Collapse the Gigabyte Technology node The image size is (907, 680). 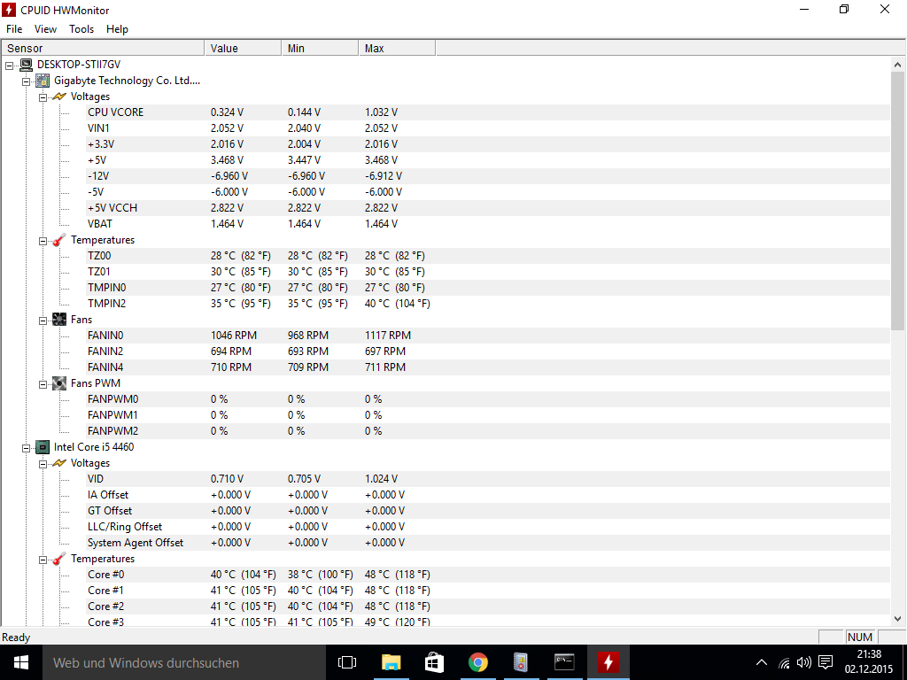26,81
